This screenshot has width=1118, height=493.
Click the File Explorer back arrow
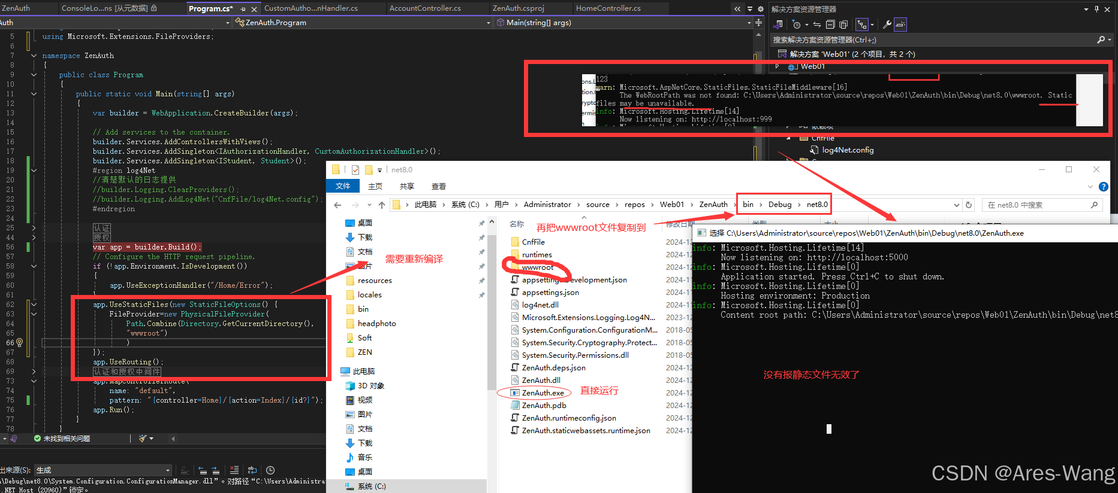click(x=337, y=205)
